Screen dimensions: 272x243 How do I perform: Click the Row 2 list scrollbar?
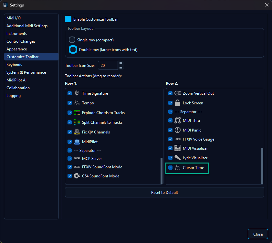[262, 165]
